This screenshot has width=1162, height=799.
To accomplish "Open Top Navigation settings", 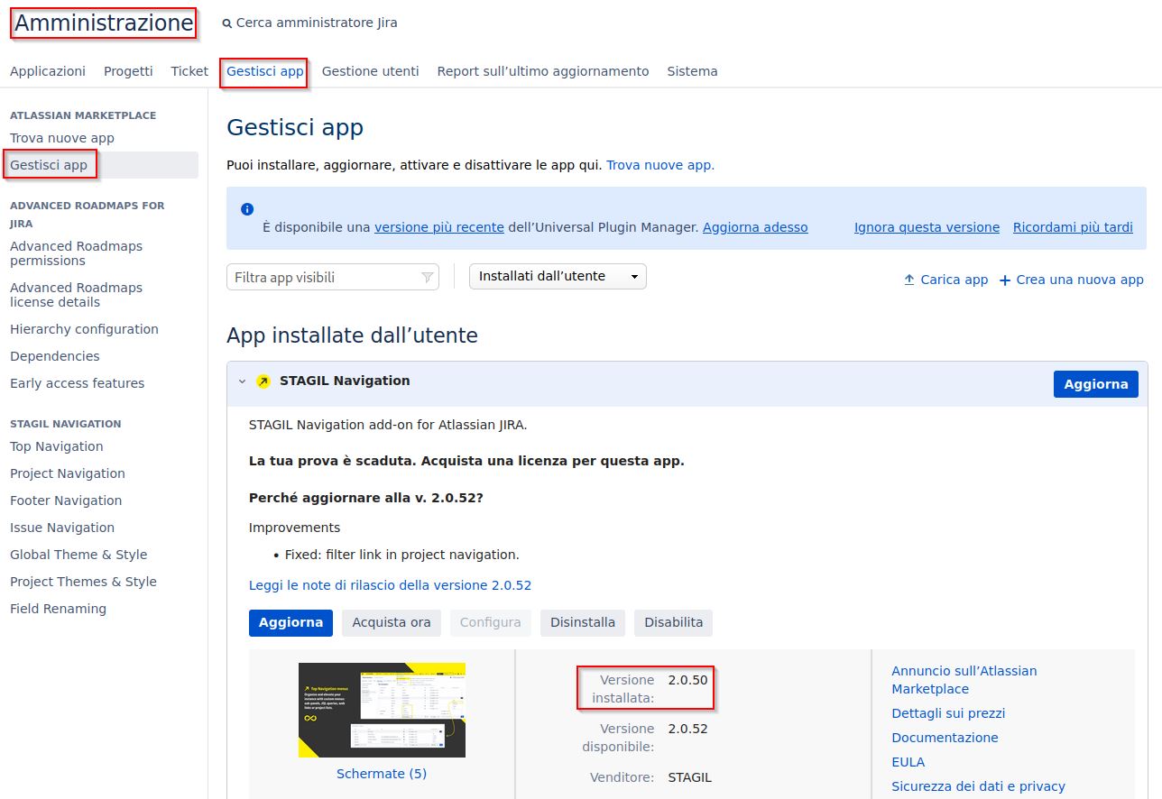I will pyautogui.click(x=57, y=446).
